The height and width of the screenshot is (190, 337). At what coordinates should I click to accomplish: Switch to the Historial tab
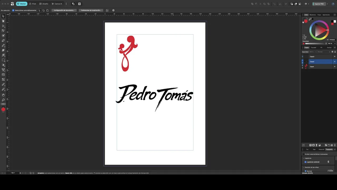click(321, 149)
